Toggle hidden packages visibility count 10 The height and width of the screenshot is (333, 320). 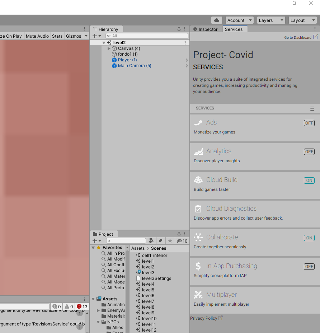click(x=182, y=241)
